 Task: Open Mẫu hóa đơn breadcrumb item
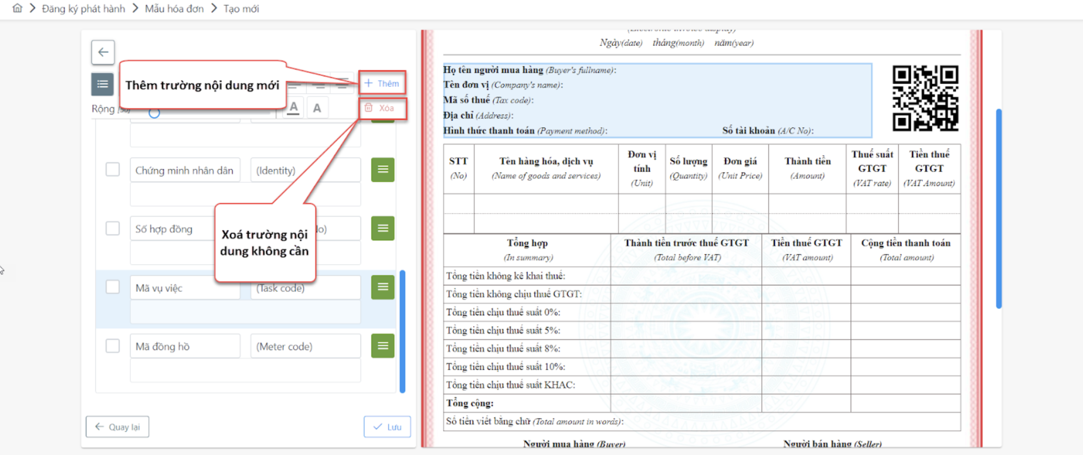click(174, 9)
